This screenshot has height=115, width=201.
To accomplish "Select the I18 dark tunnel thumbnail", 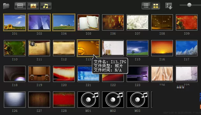I will [x=15, y=74].
